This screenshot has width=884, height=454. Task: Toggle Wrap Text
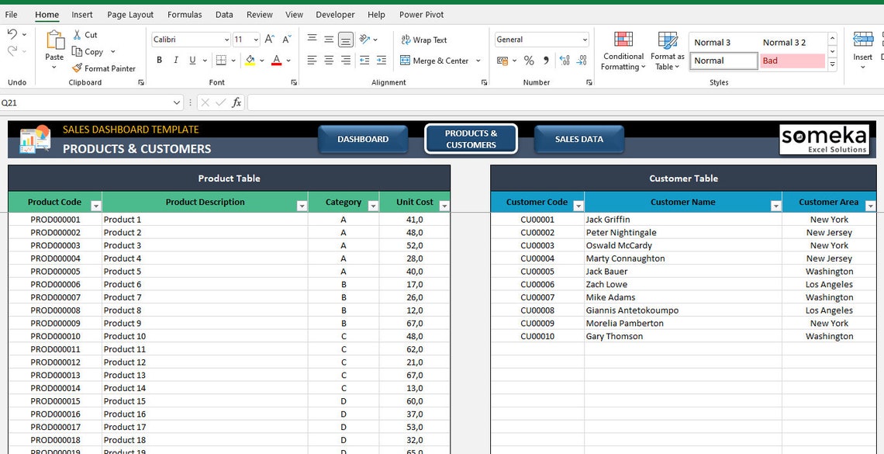coord(425,40)
